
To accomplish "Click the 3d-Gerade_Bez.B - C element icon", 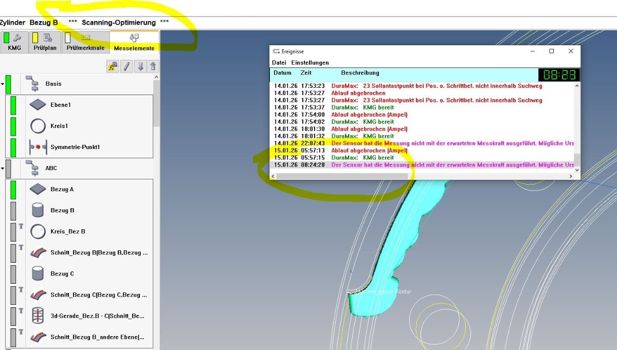I will (x=38, y=316).
